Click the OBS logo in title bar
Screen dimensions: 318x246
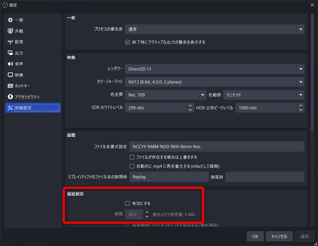5,5
